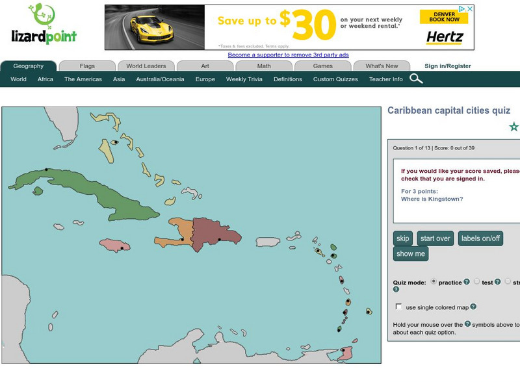Viewport: 520px width, 382px height.
Task: Click the Nassau capital dot in Bahamas
Action: click(x=116, y=142)
